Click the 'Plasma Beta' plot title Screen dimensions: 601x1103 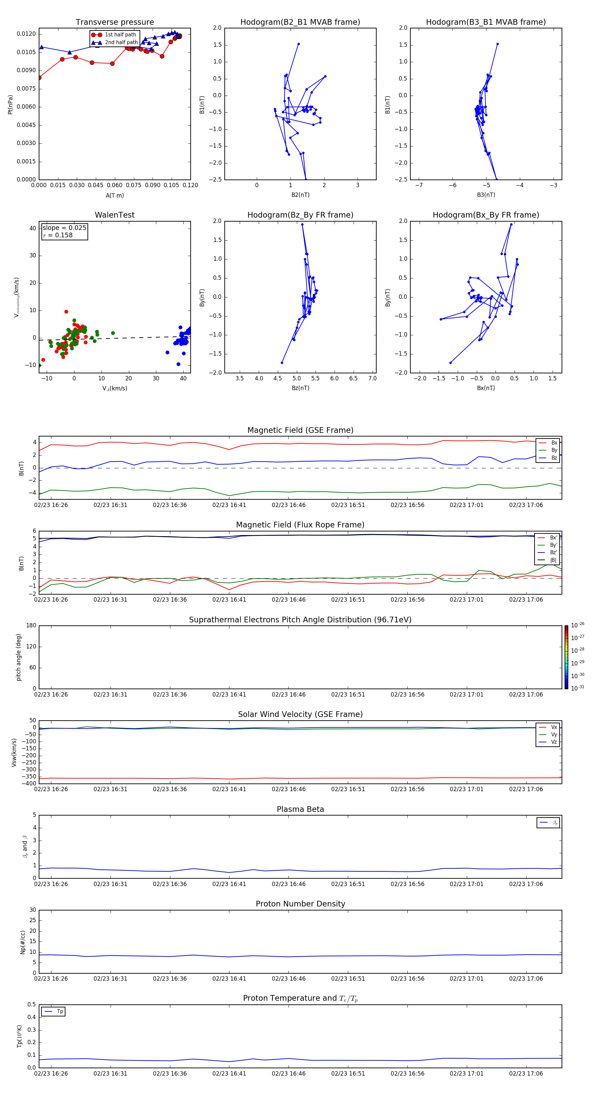(300, 809)
